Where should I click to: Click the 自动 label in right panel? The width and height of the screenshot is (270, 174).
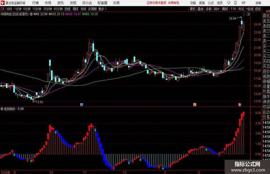pyautogui.click(x=266, y=112)
